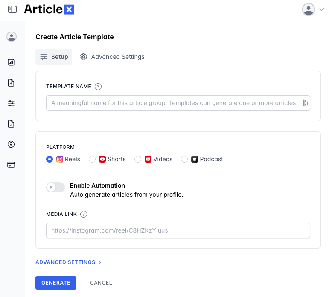Select the Shorts platform option
This screenshot has height=297, width=329.
pos(92,159)
